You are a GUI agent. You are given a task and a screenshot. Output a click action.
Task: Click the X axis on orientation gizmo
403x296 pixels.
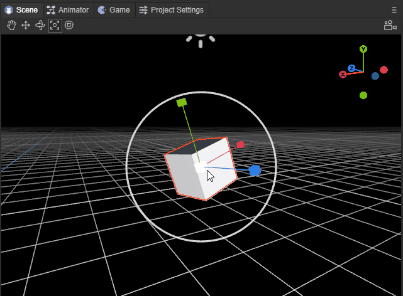click(x=343, y=75)
